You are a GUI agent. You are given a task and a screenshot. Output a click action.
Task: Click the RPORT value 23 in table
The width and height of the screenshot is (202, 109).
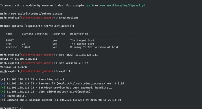(x=23, y=44)
